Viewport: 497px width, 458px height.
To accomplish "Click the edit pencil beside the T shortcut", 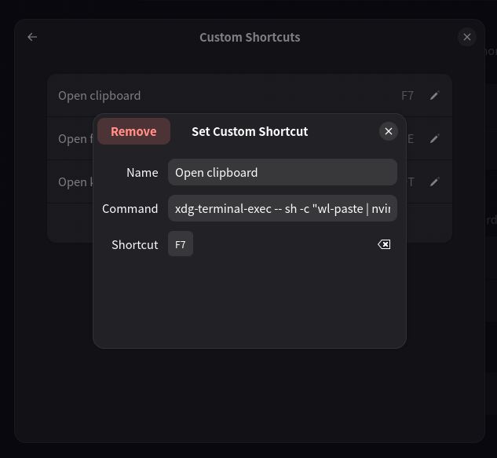I will click(x=434, y=182).
